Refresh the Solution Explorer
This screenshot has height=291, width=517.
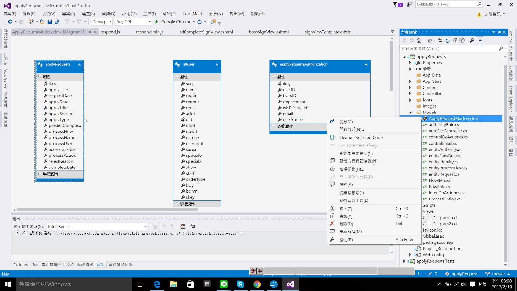448,40
